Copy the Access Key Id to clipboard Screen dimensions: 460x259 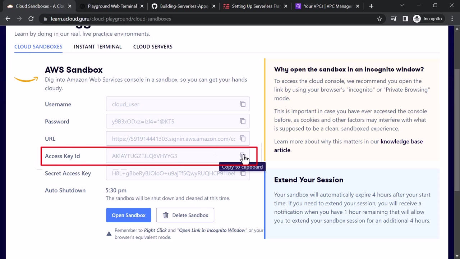coord(243,156)
